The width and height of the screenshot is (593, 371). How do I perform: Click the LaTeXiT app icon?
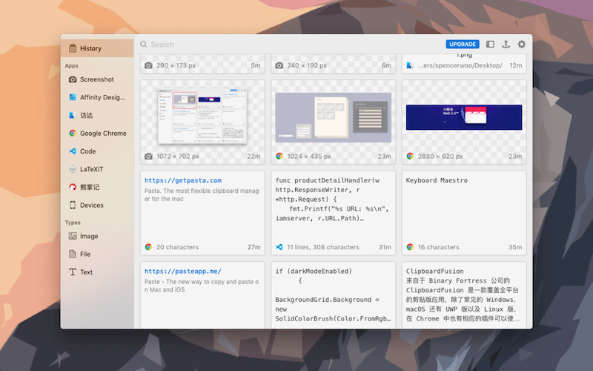pos(73,169)
